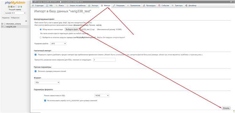This screenshot has height=113, width=235.
Task: Switch to the SQL tab
Action: pos(50,6)
